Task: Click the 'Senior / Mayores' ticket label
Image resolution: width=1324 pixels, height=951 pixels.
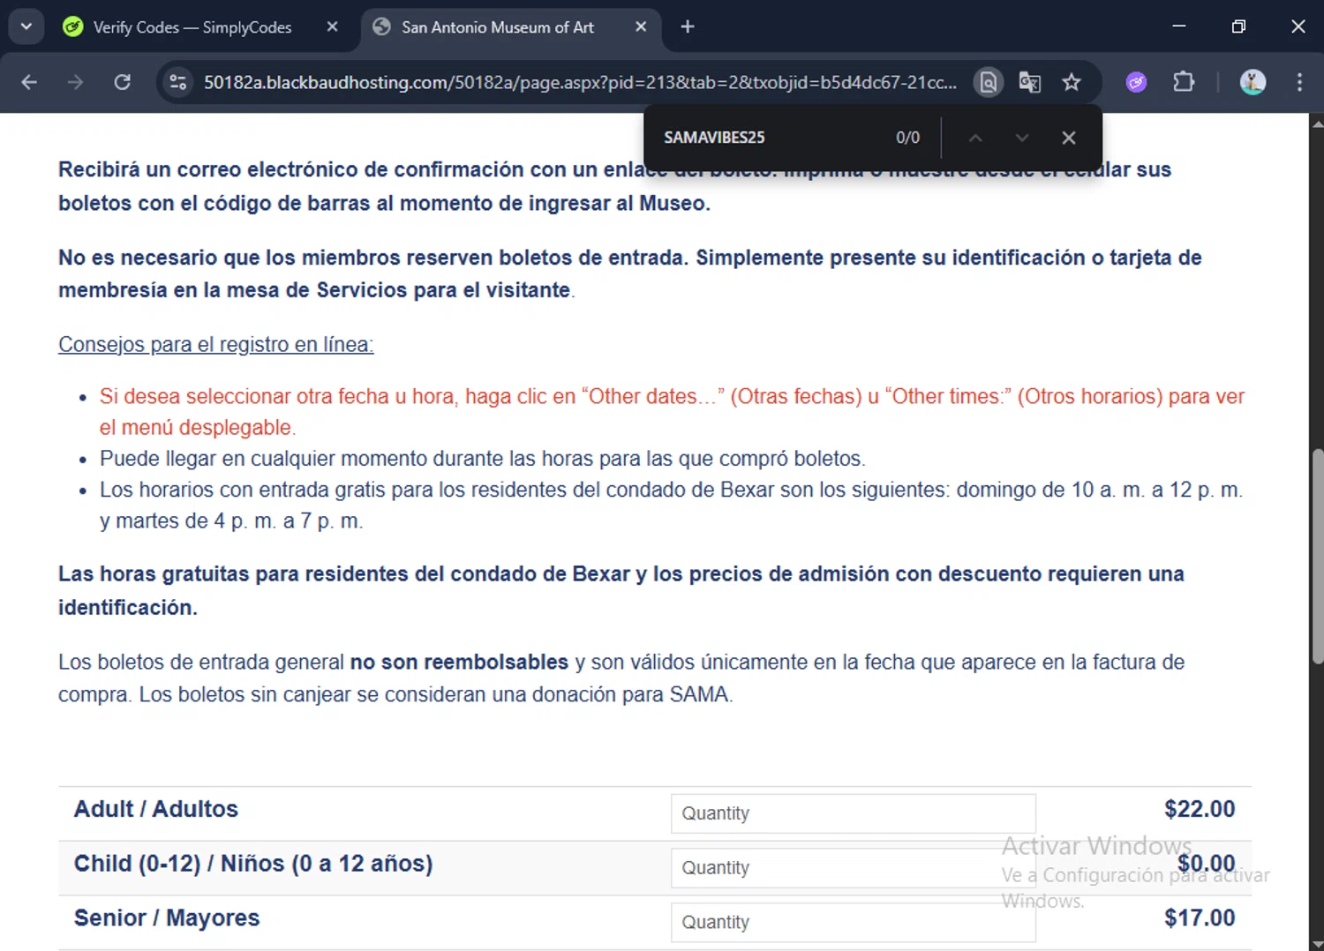Action: click(167, 918)
